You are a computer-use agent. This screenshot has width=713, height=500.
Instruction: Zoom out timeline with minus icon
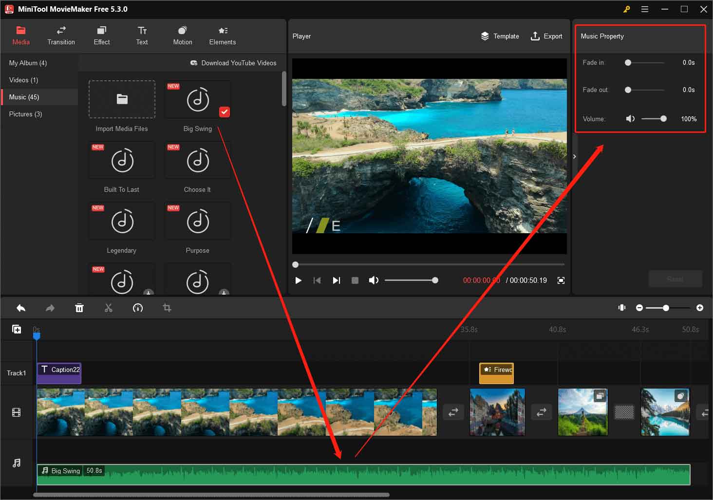click(639, 308)
